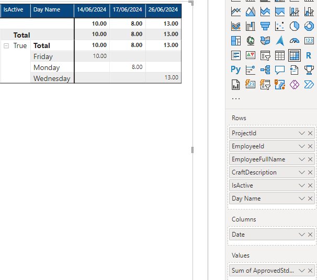The image size is (317, 280).
Task: Open Date field dropdown in Columns
Action: 302,235
